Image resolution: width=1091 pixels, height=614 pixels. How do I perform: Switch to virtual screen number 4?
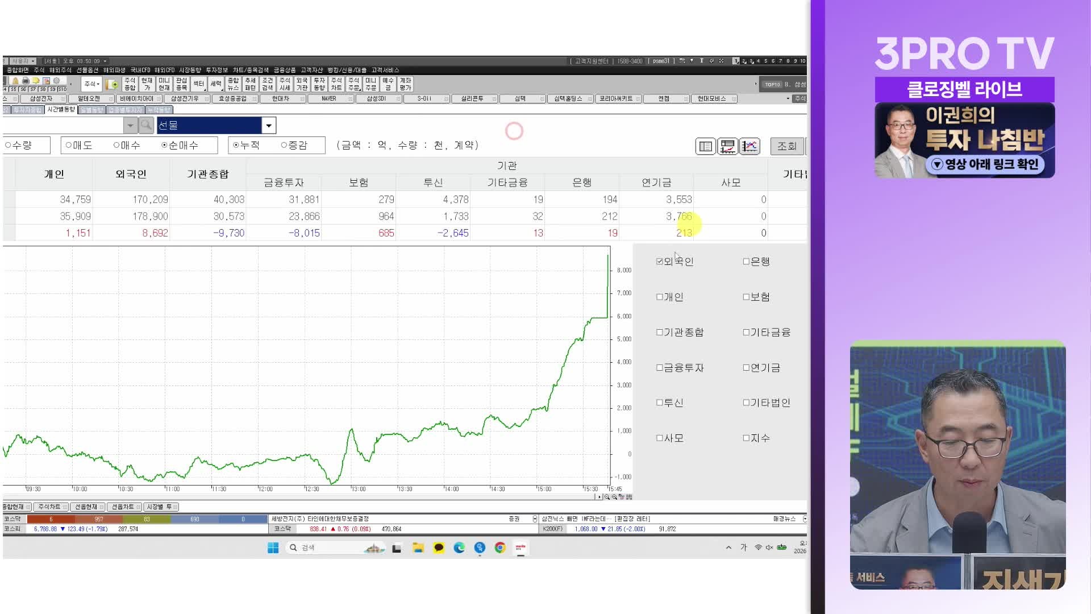pos(758,61)
